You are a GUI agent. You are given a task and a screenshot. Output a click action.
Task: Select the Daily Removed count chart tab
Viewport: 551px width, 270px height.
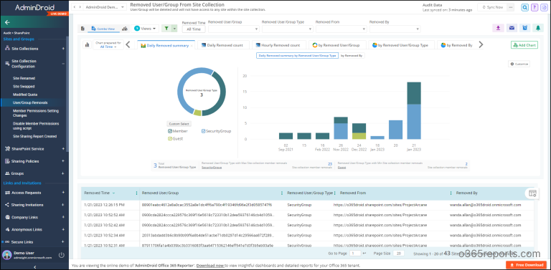click(x=223, y=45)
